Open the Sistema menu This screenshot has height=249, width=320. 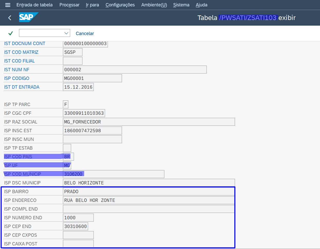(x=181, y=5)
